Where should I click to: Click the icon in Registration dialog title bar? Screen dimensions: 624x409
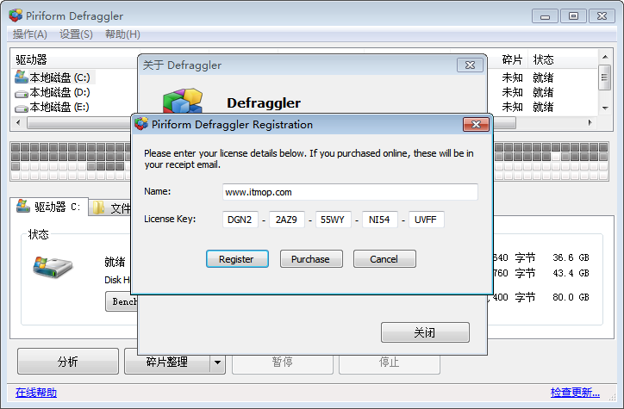pos(140,124)
